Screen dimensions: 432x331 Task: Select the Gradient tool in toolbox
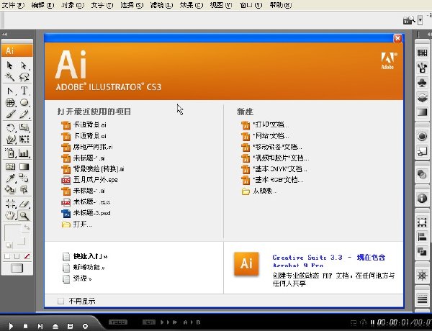click(x=24, y=167)
